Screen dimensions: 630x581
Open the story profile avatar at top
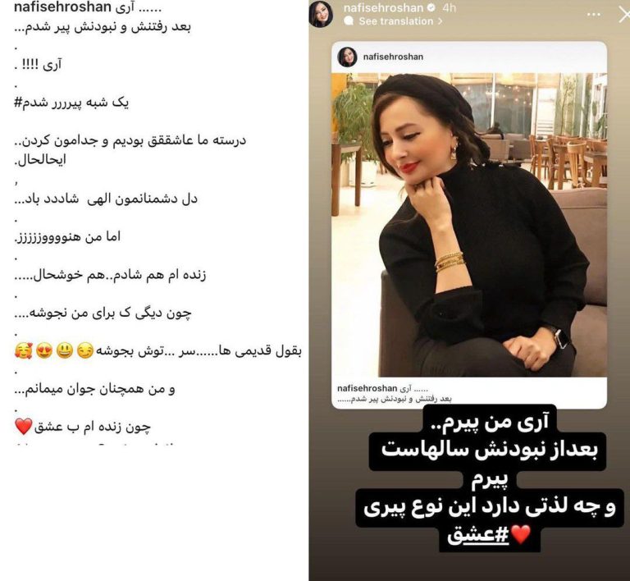coord(321,14)
